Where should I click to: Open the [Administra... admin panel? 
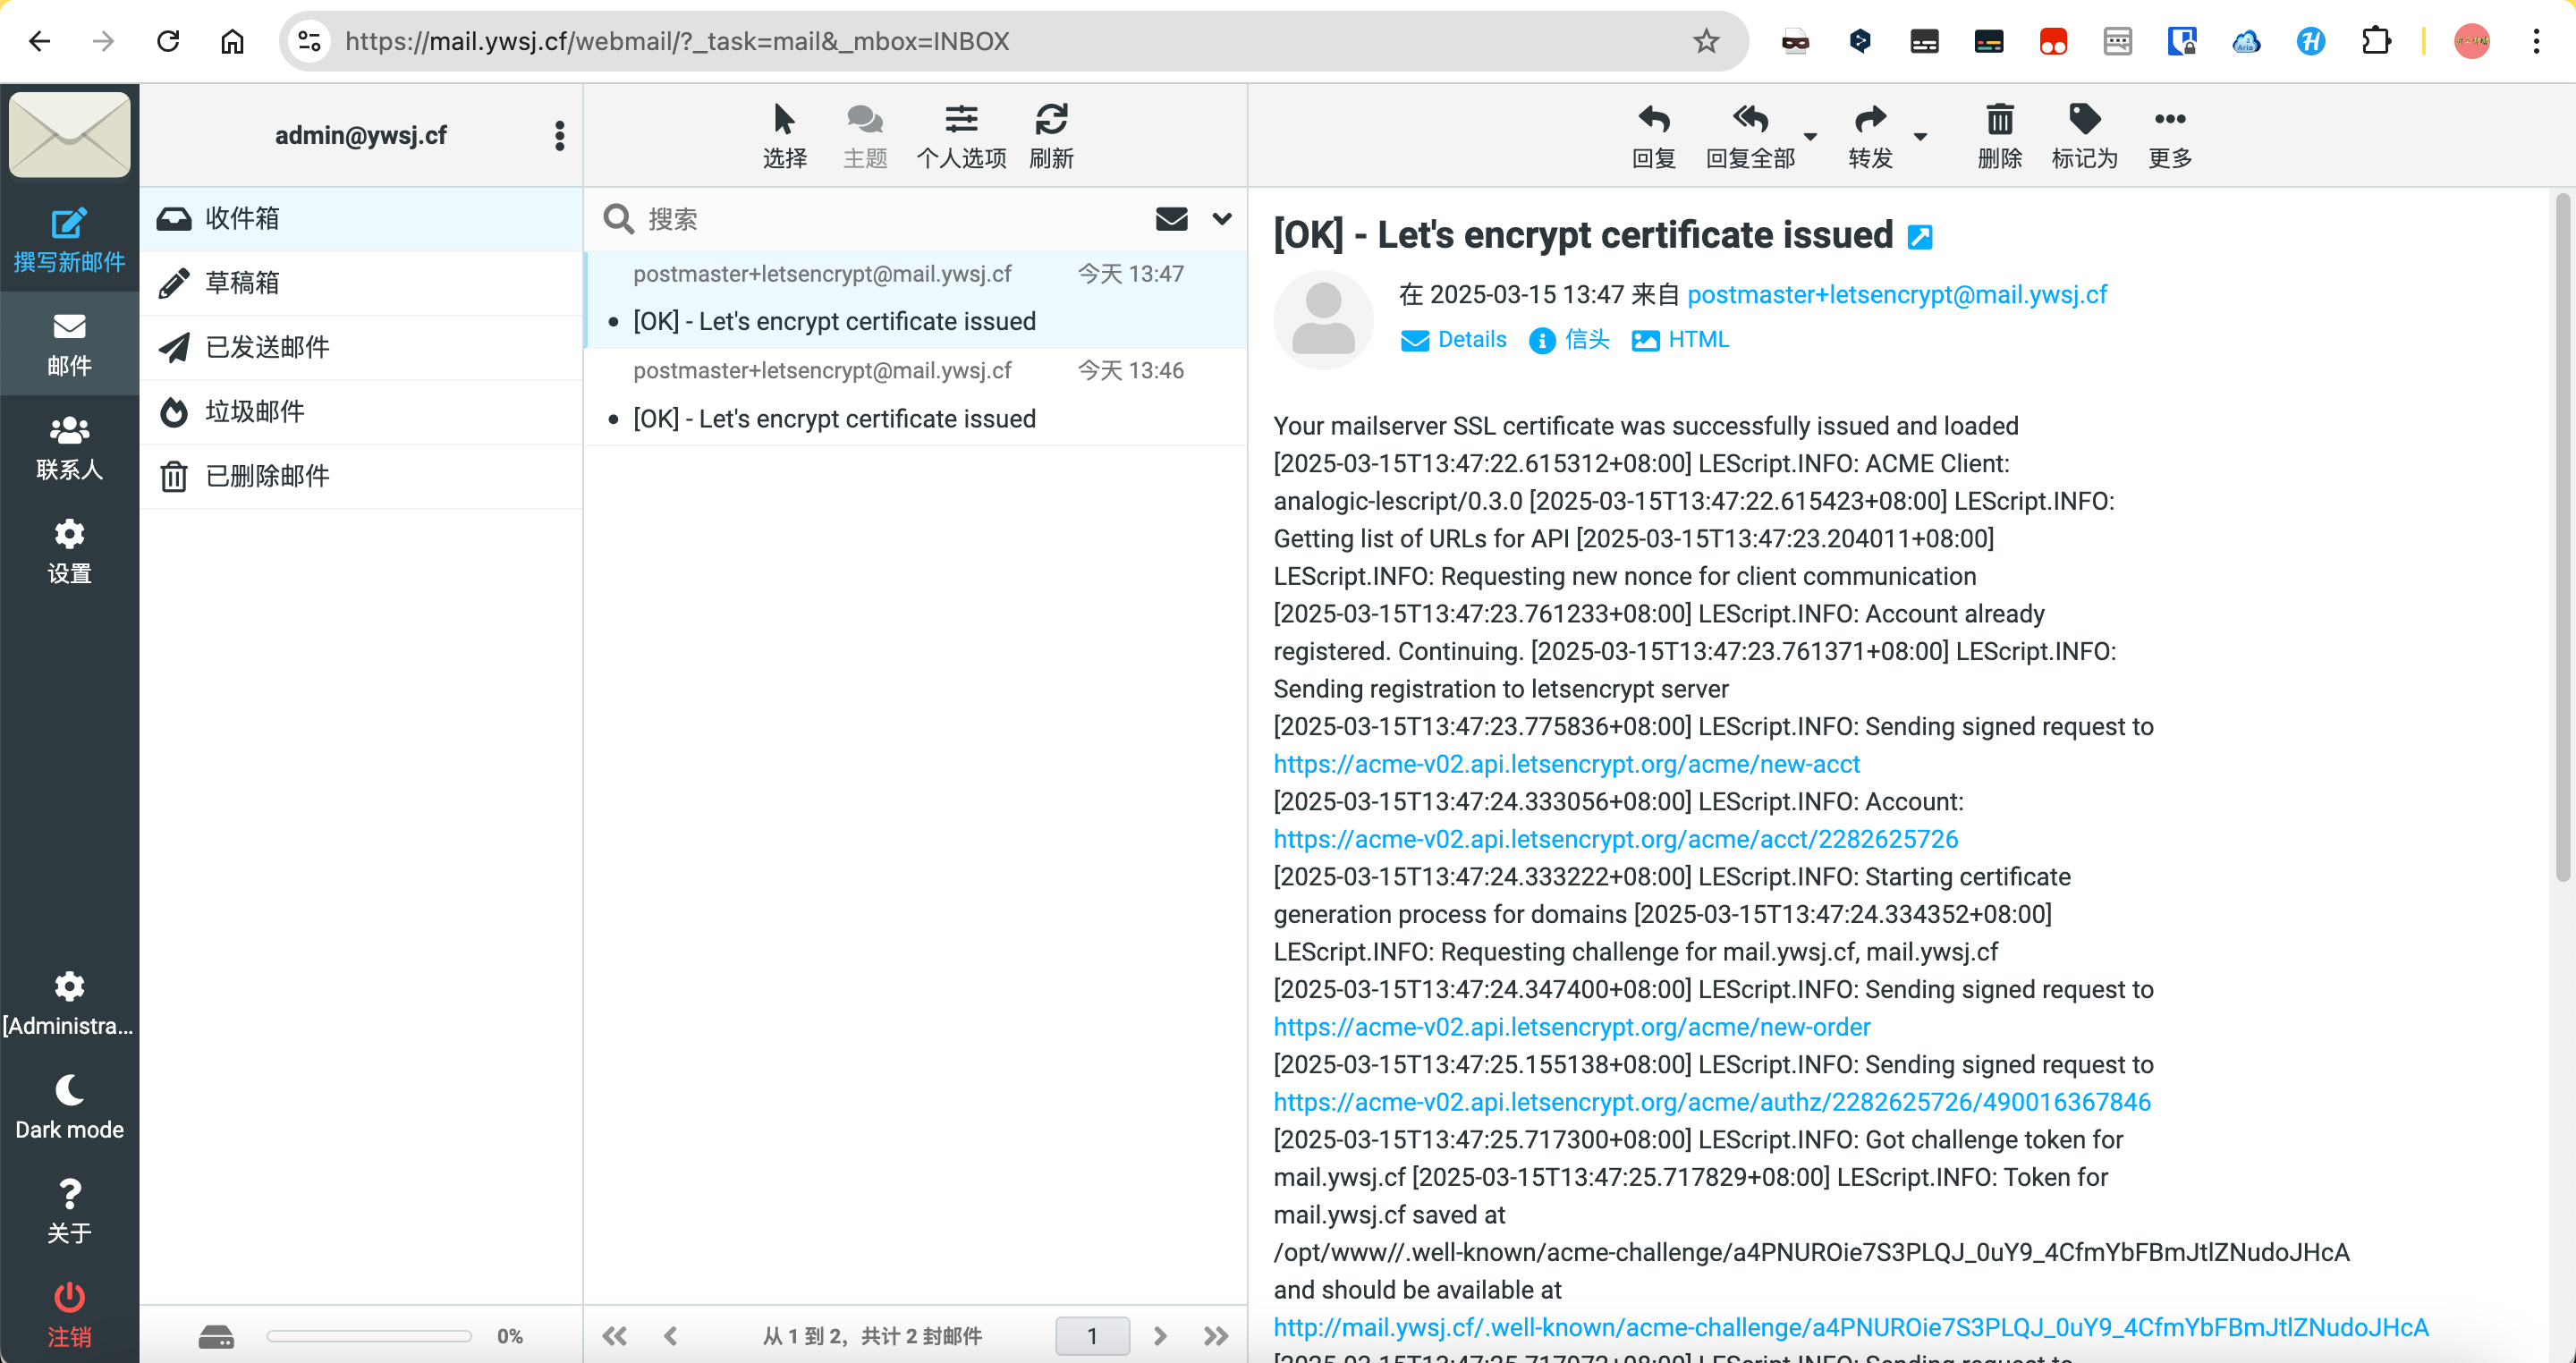(x=69, y=1004)
